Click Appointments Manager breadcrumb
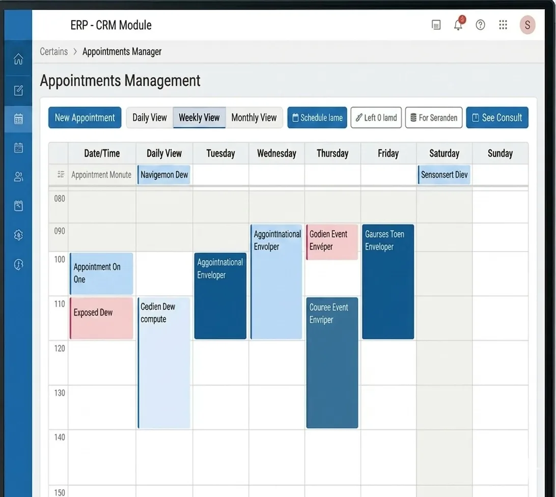 point(122,51)
